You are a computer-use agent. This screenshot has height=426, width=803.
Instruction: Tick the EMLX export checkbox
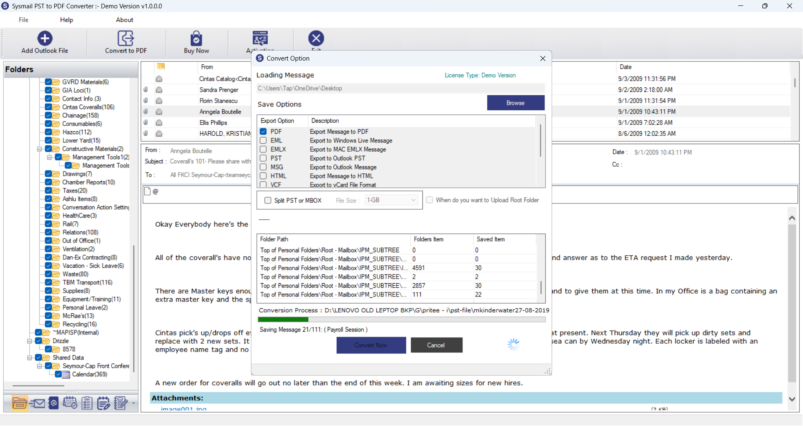tap(263, 149)
